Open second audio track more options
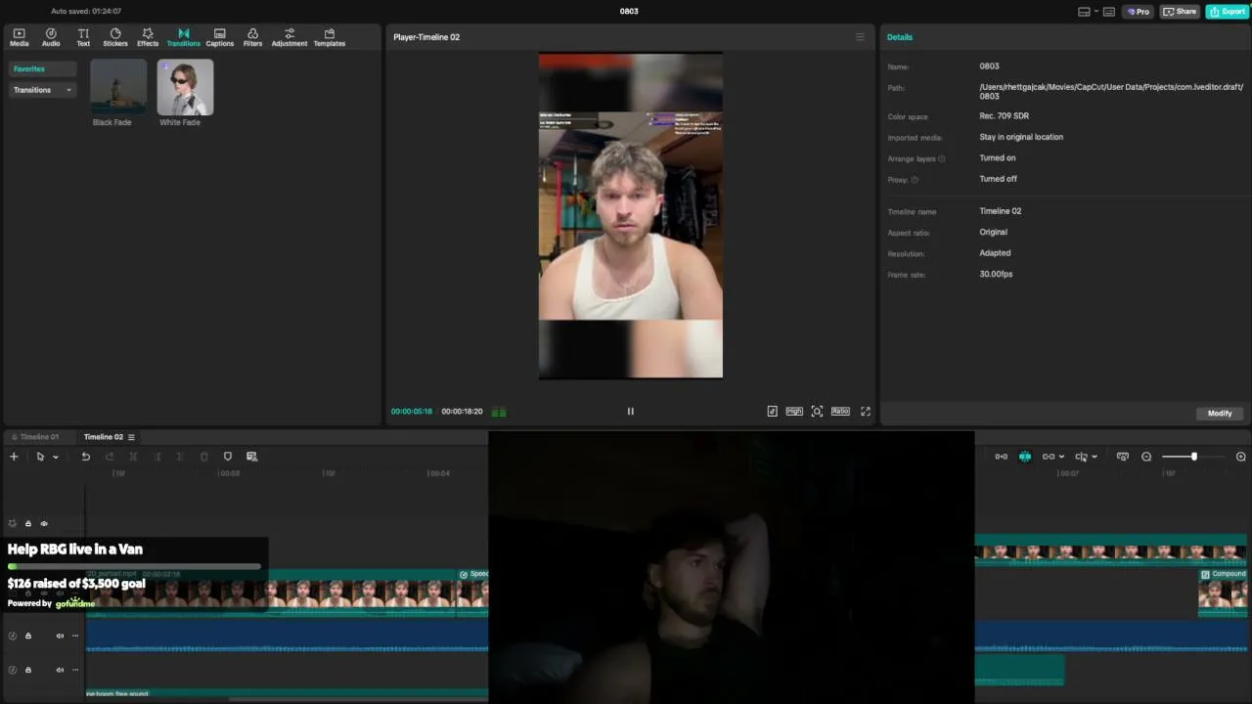Viewport: 1252px width, 704px height. click(x=75, y=670)
